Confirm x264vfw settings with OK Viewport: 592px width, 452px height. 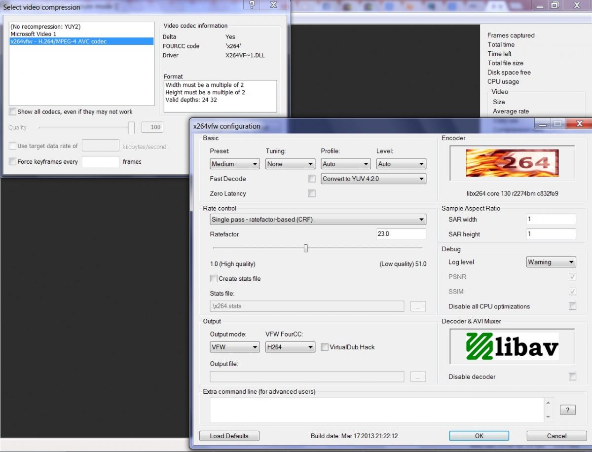(479, 436)
